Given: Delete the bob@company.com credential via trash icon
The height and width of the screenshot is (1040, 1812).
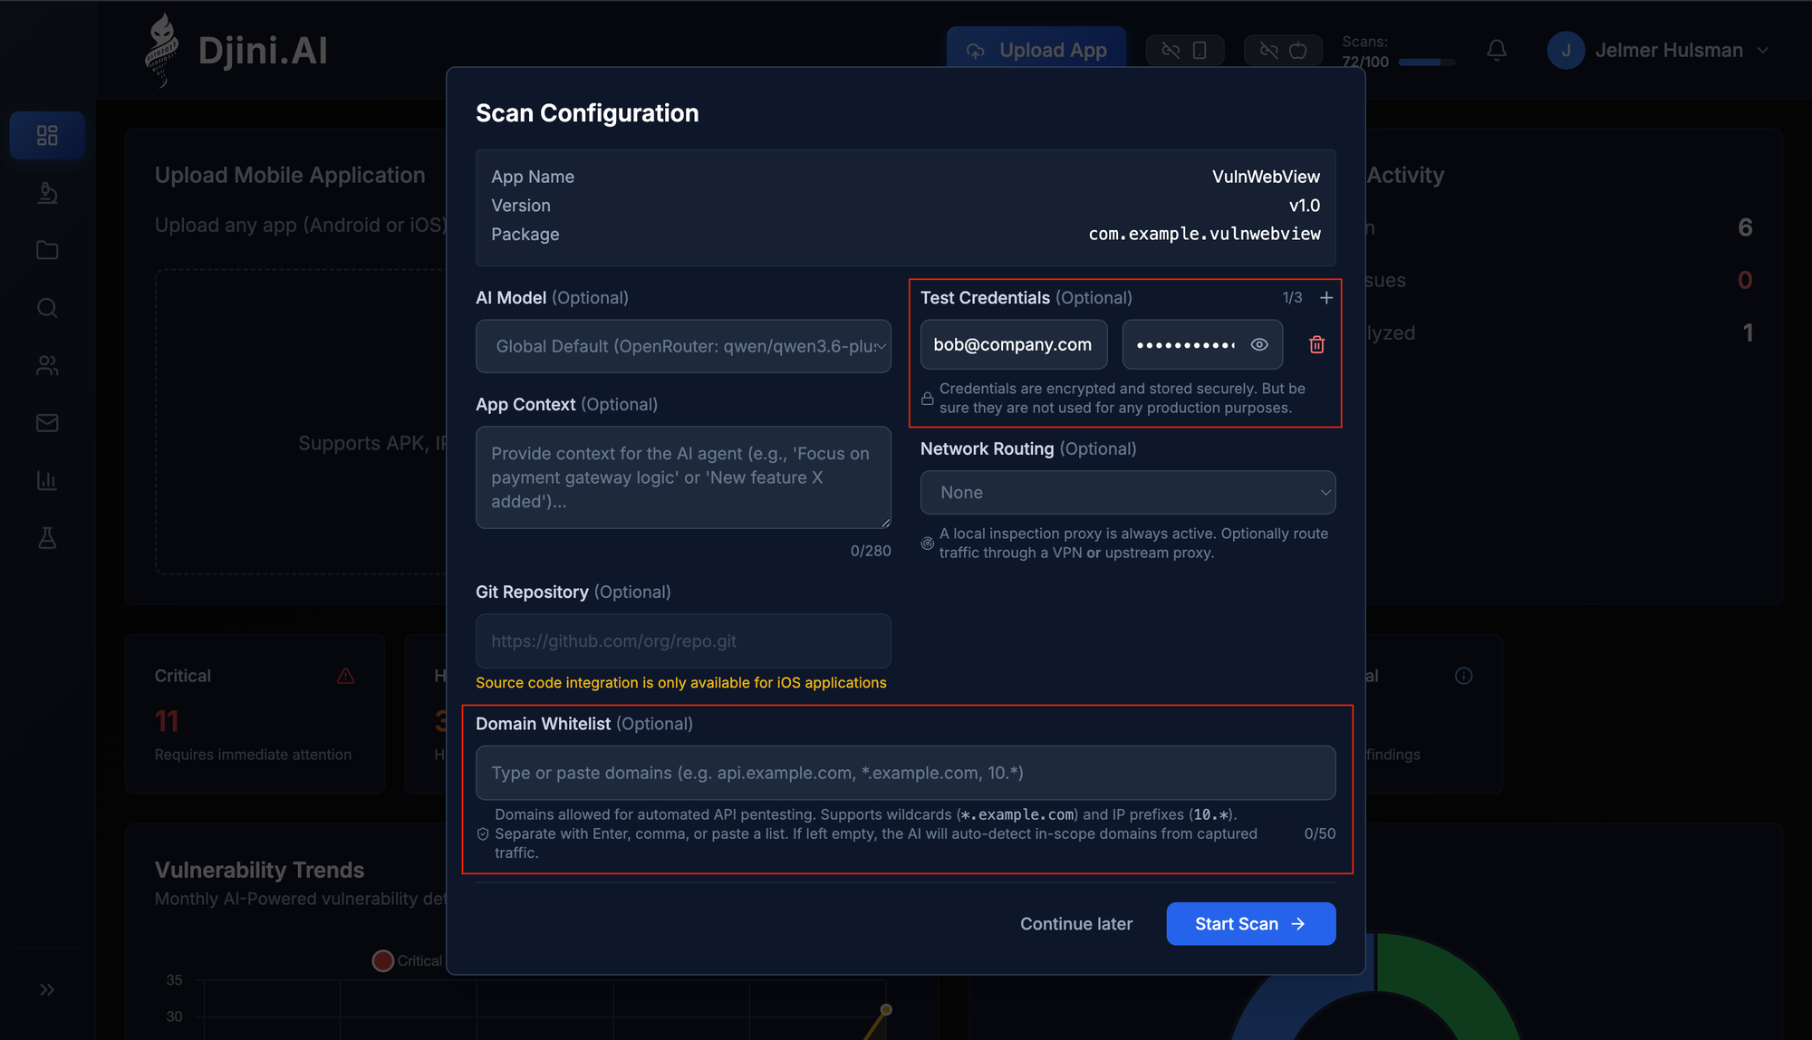Looking at the screenshot, I should click(1317, 344).
